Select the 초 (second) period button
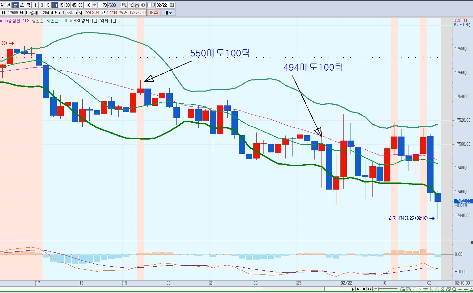This screenshot has width=473, height=293. [x=22, y=5]
